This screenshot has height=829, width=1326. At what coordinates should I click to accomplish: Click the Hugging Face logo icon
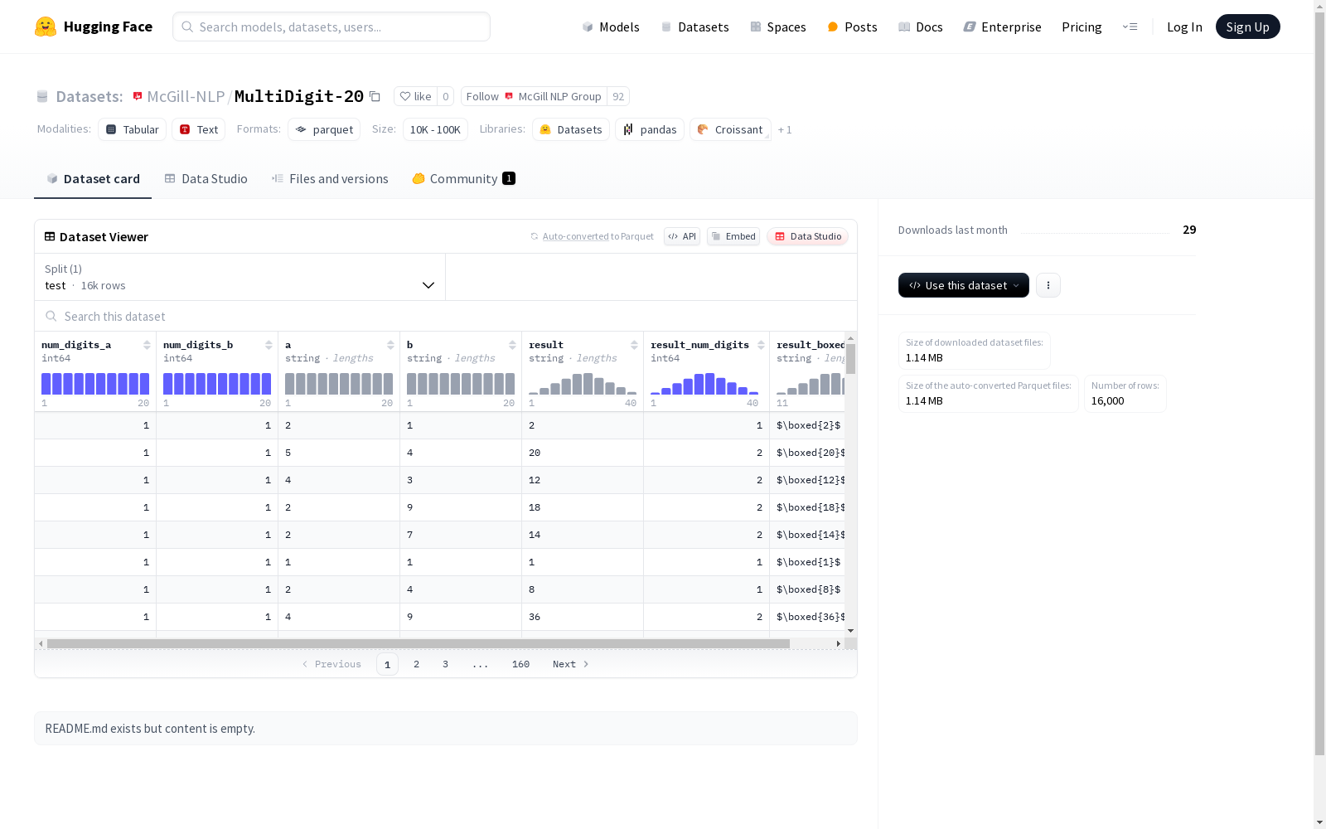[46, 27]
